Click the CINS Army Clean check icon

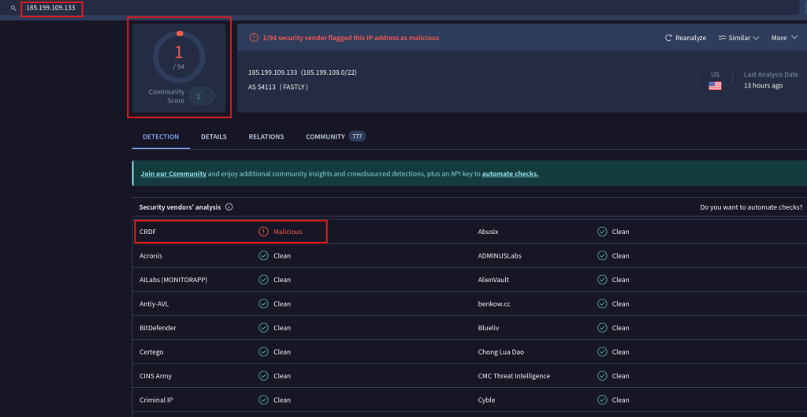click(x=263, y=376)
